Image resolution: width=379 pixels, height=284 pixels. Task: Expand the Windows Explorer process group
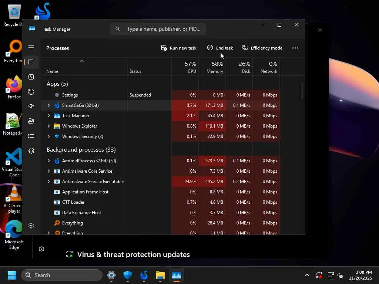(48, 126)
